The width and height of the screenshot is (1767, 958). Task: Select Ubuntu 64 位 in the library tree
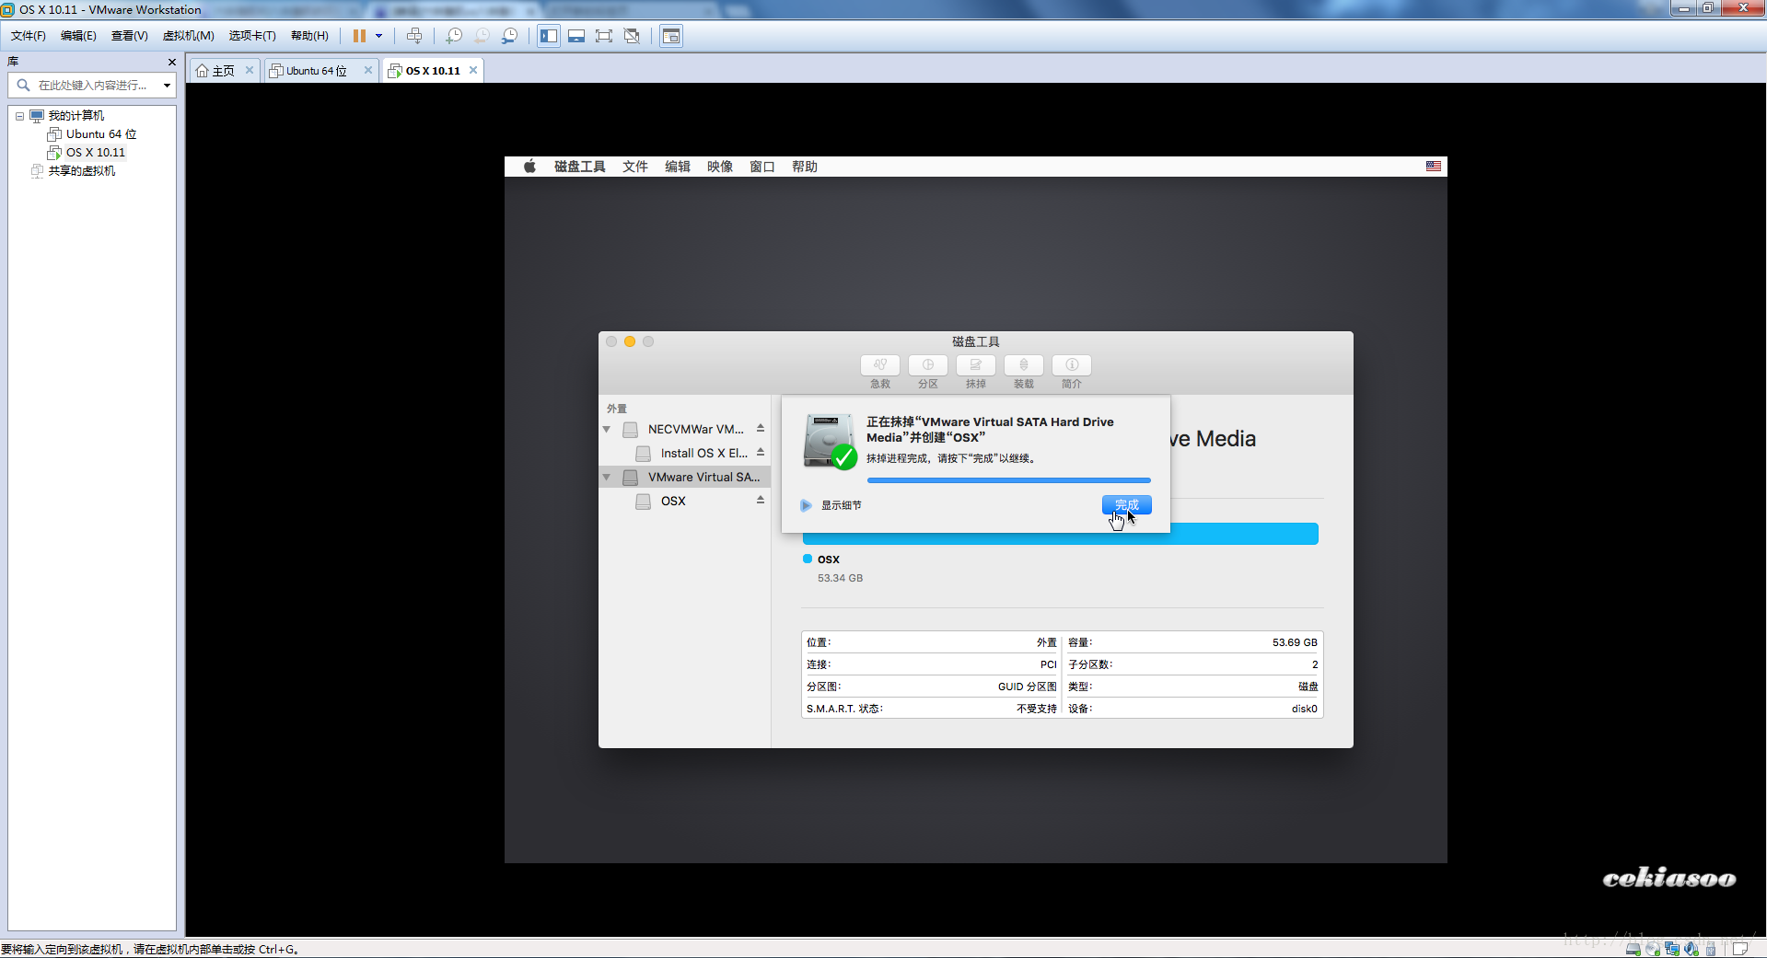pyautogui.click(x=92, y=134)
